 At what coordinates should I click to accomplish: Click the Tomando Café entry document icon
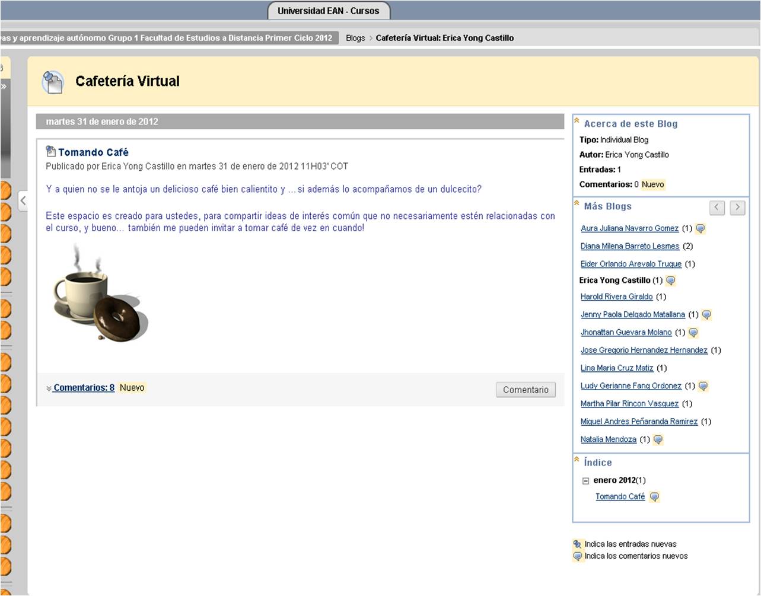click(x=51, y=152)
